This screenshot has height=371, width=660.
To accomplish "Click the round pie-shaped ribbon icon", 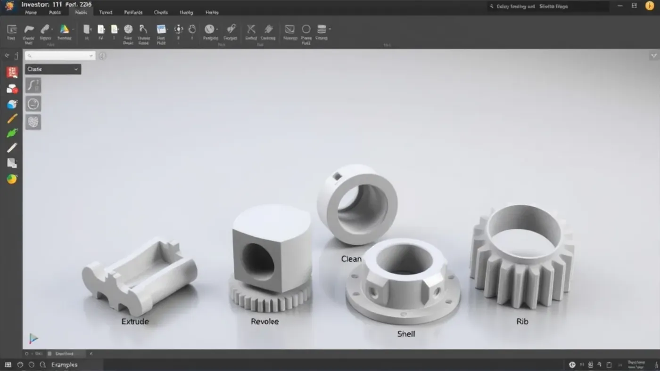I will coord(209,29).
